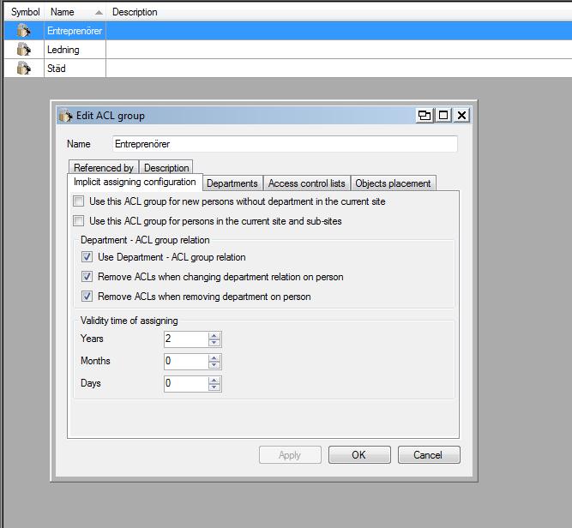The height and width of the screenshot is (528, 572).
Task: Click the Name field containing Entreprenörer
Action: point(285,144)
